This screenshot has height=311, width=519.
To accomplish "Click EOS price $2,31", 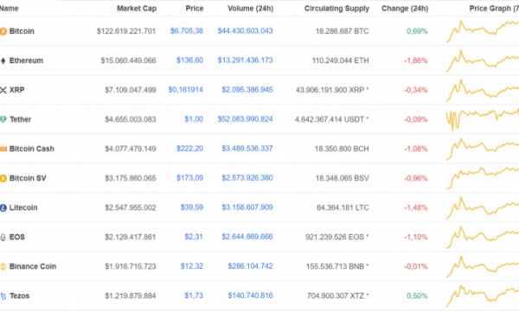I will click(194, 237).
